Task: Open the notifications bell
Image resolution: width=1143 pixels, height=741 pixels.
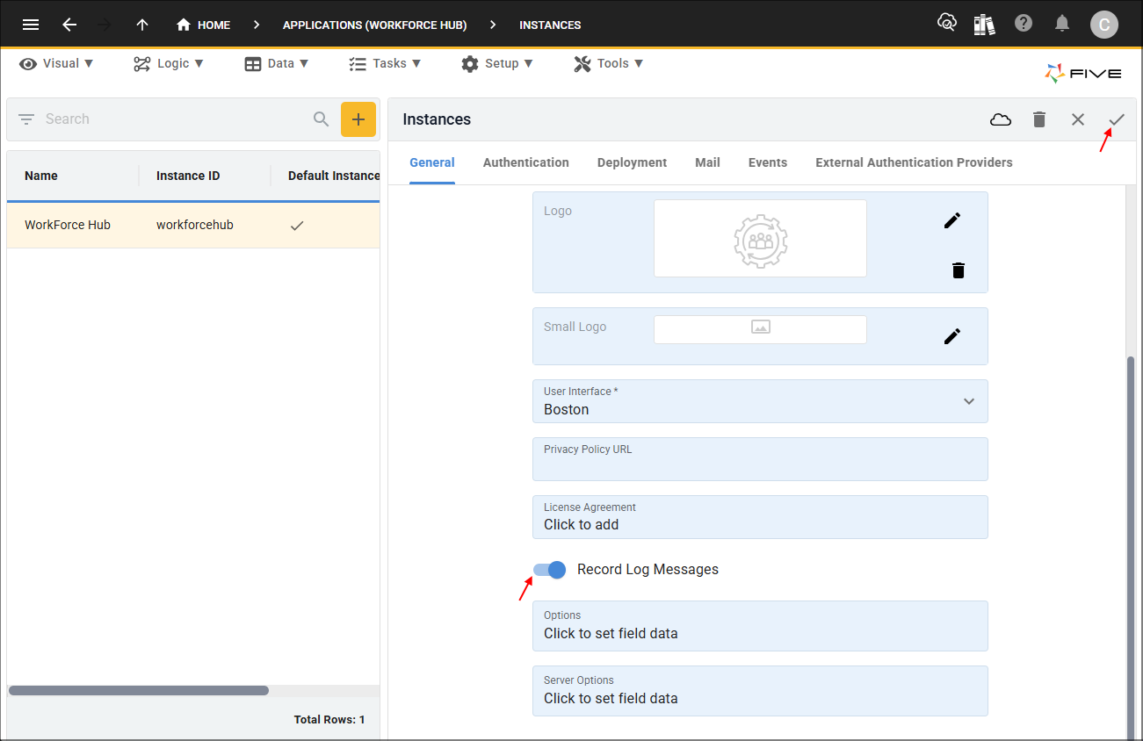Action: tap(1062, 24)
